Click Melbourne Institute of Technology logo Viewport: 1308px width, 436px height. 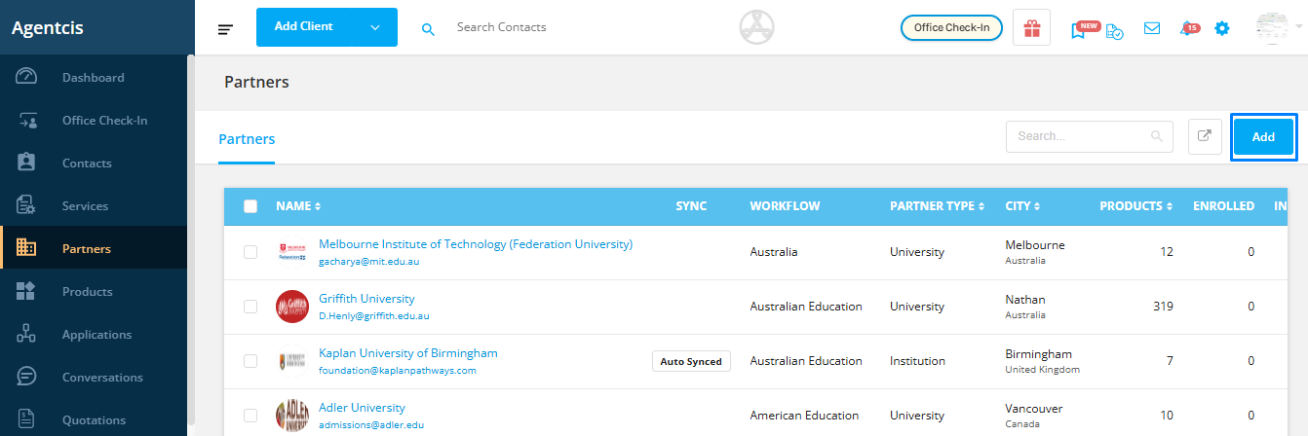pyautogui.click(x=292, y=252)
